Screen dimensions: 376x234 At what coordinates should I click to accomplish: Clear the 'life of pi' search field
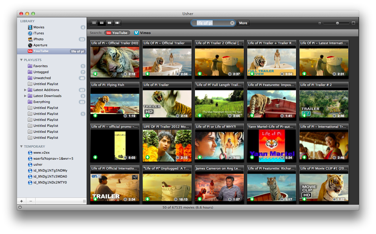[232, 23]
